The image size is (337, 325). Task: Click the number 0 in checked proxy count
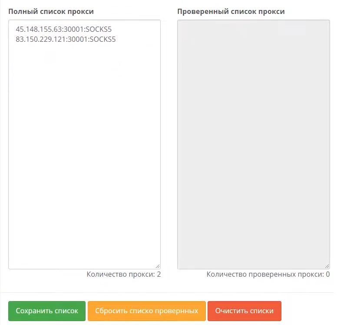coord(328,275)
